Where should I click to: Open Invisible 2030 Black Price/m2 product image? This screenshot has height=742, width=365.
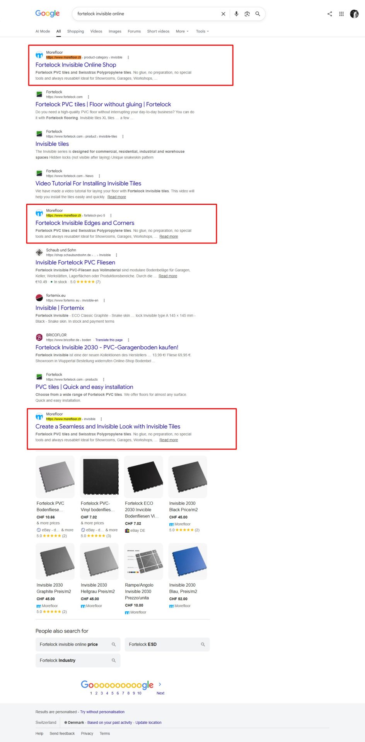[188, 477]
